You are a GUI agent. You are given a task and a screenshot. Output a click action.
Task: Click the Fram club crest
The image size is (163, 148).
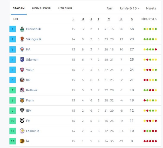coord(22,100)
